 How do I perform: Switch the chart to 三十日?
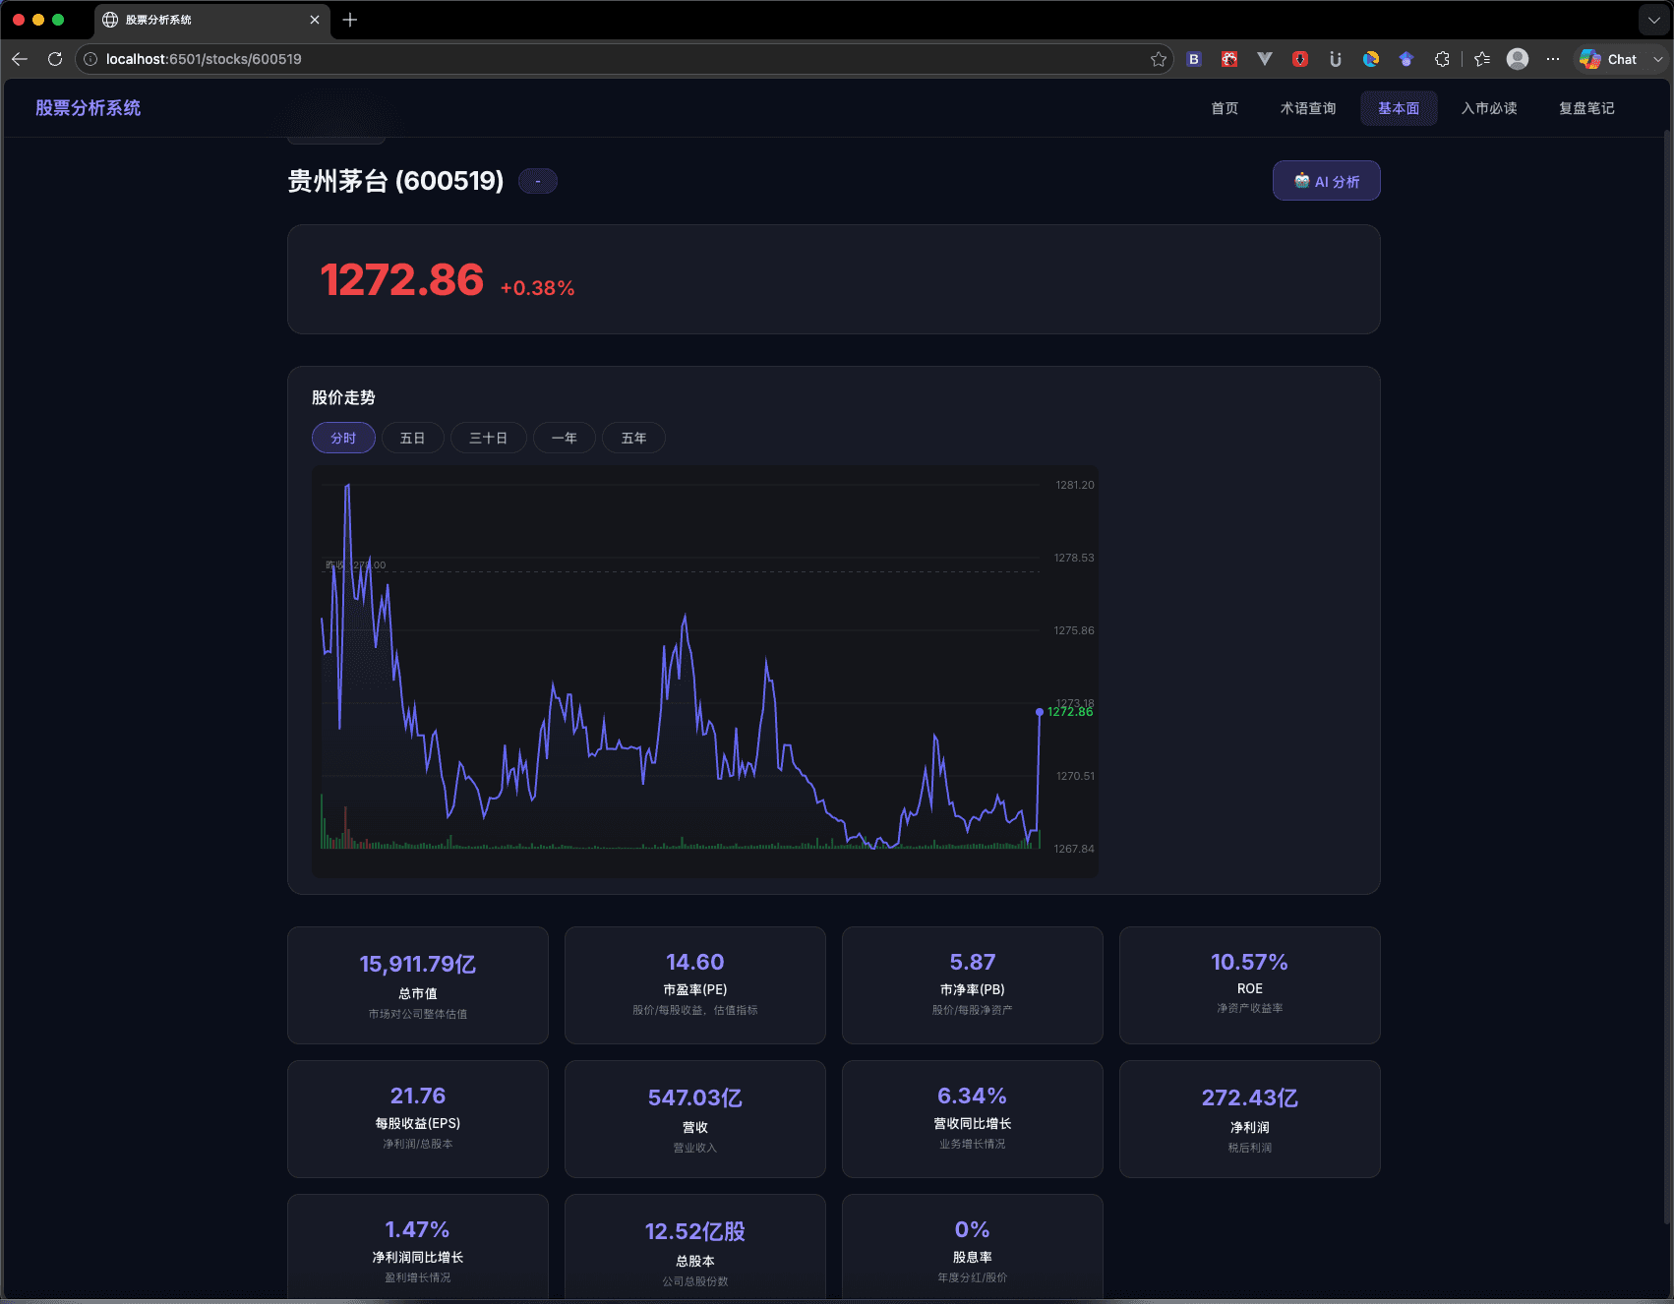[x=489, y=438]
